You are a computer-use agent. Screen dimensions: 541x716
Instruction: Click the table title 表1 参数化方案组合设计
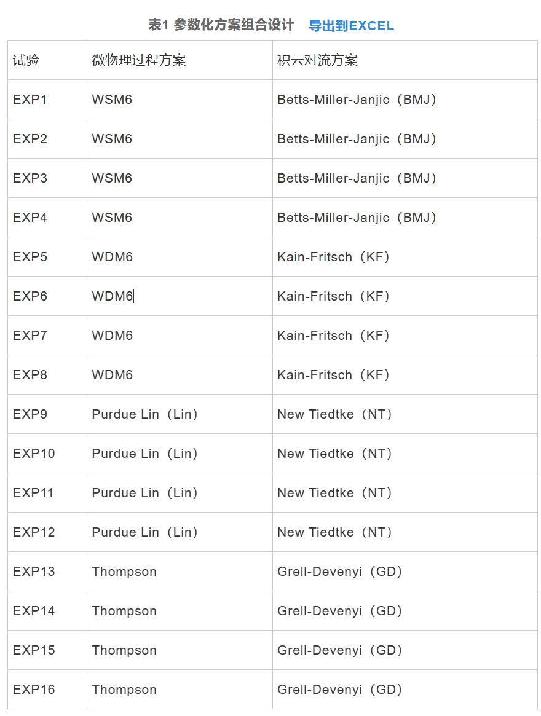[x=221, y=25]
